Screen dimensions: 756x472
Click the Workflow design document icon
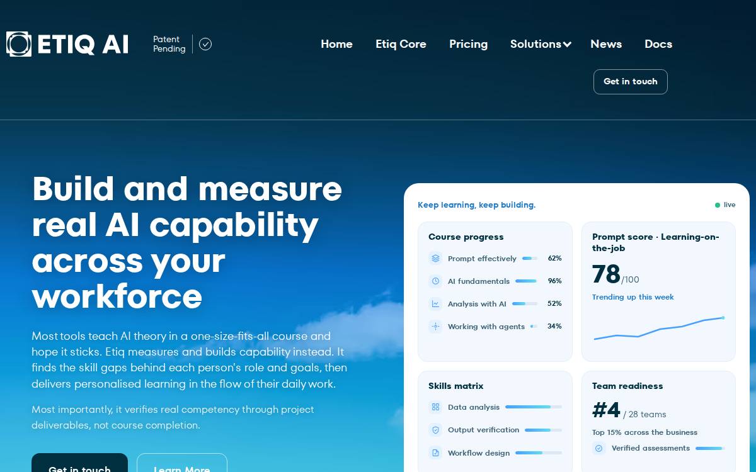pos(435,452)
